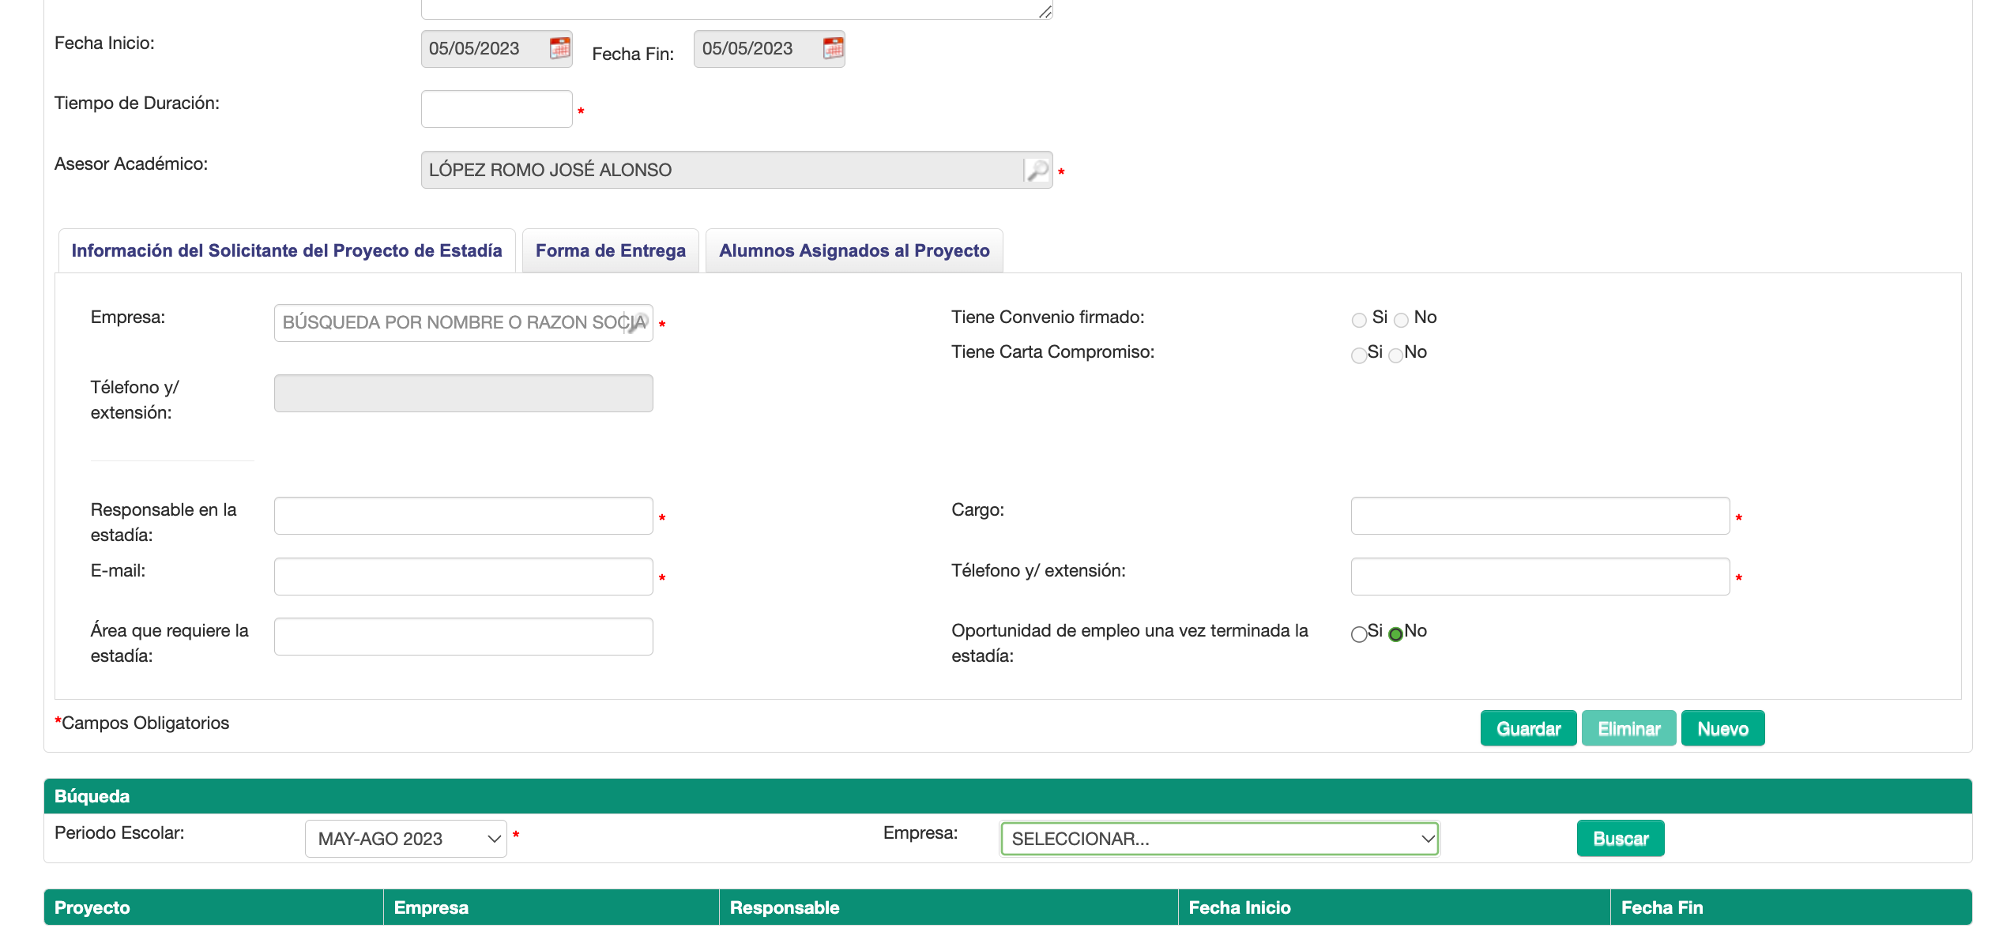The width and height of the screenshot is (1999, 943).
Task: Click the Cargo text field
Action: 1539,516
